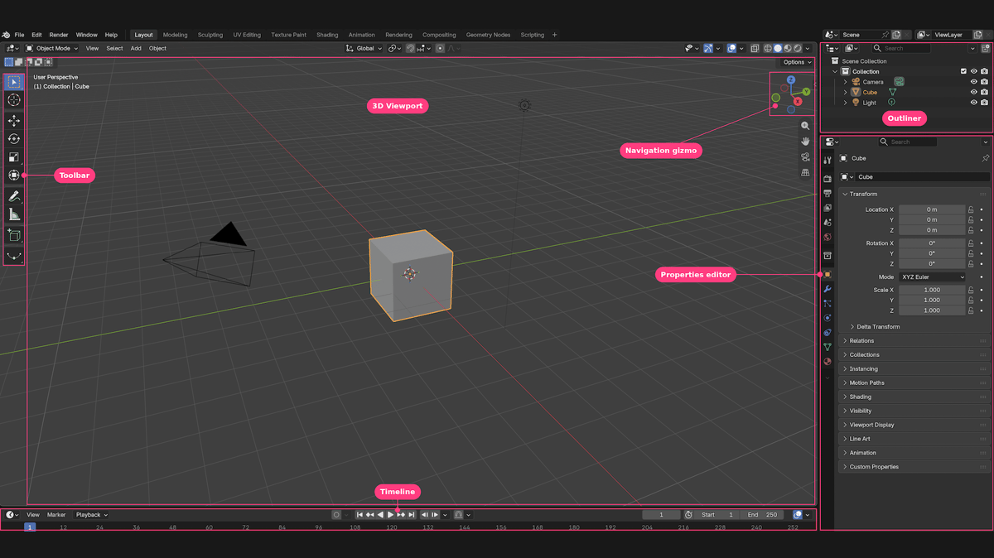Select the Rotate tool
Screen dimensions: 994x558
[x=14, y=139]
